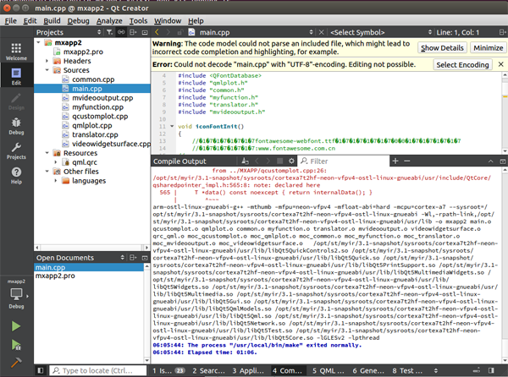508x377 pixels.
Task: Split the Projects panel
Action: 133,32
